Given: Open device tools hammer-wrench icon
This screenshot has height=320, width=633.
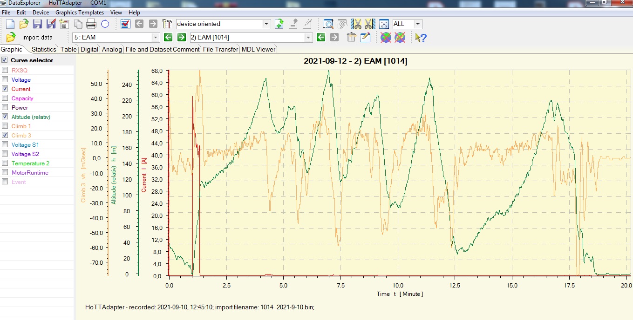Looking at the screenshot, I should [167, 24].
